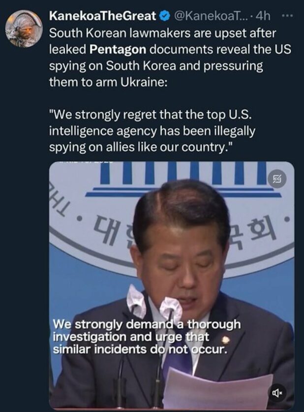Image resolution: width=304 pixels, height=412 pixels.
Task: Click the tweet text about South Korean lawmakers
Action: point(170,58)
